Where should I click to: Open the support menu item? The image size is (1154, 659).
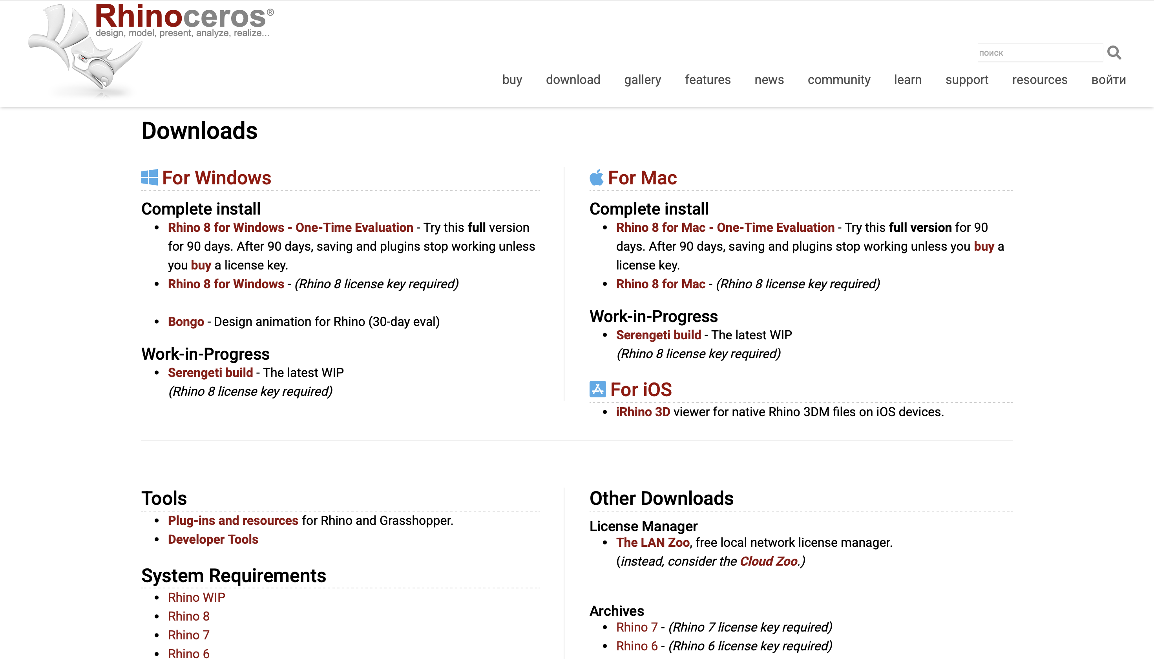coord(966,80)
